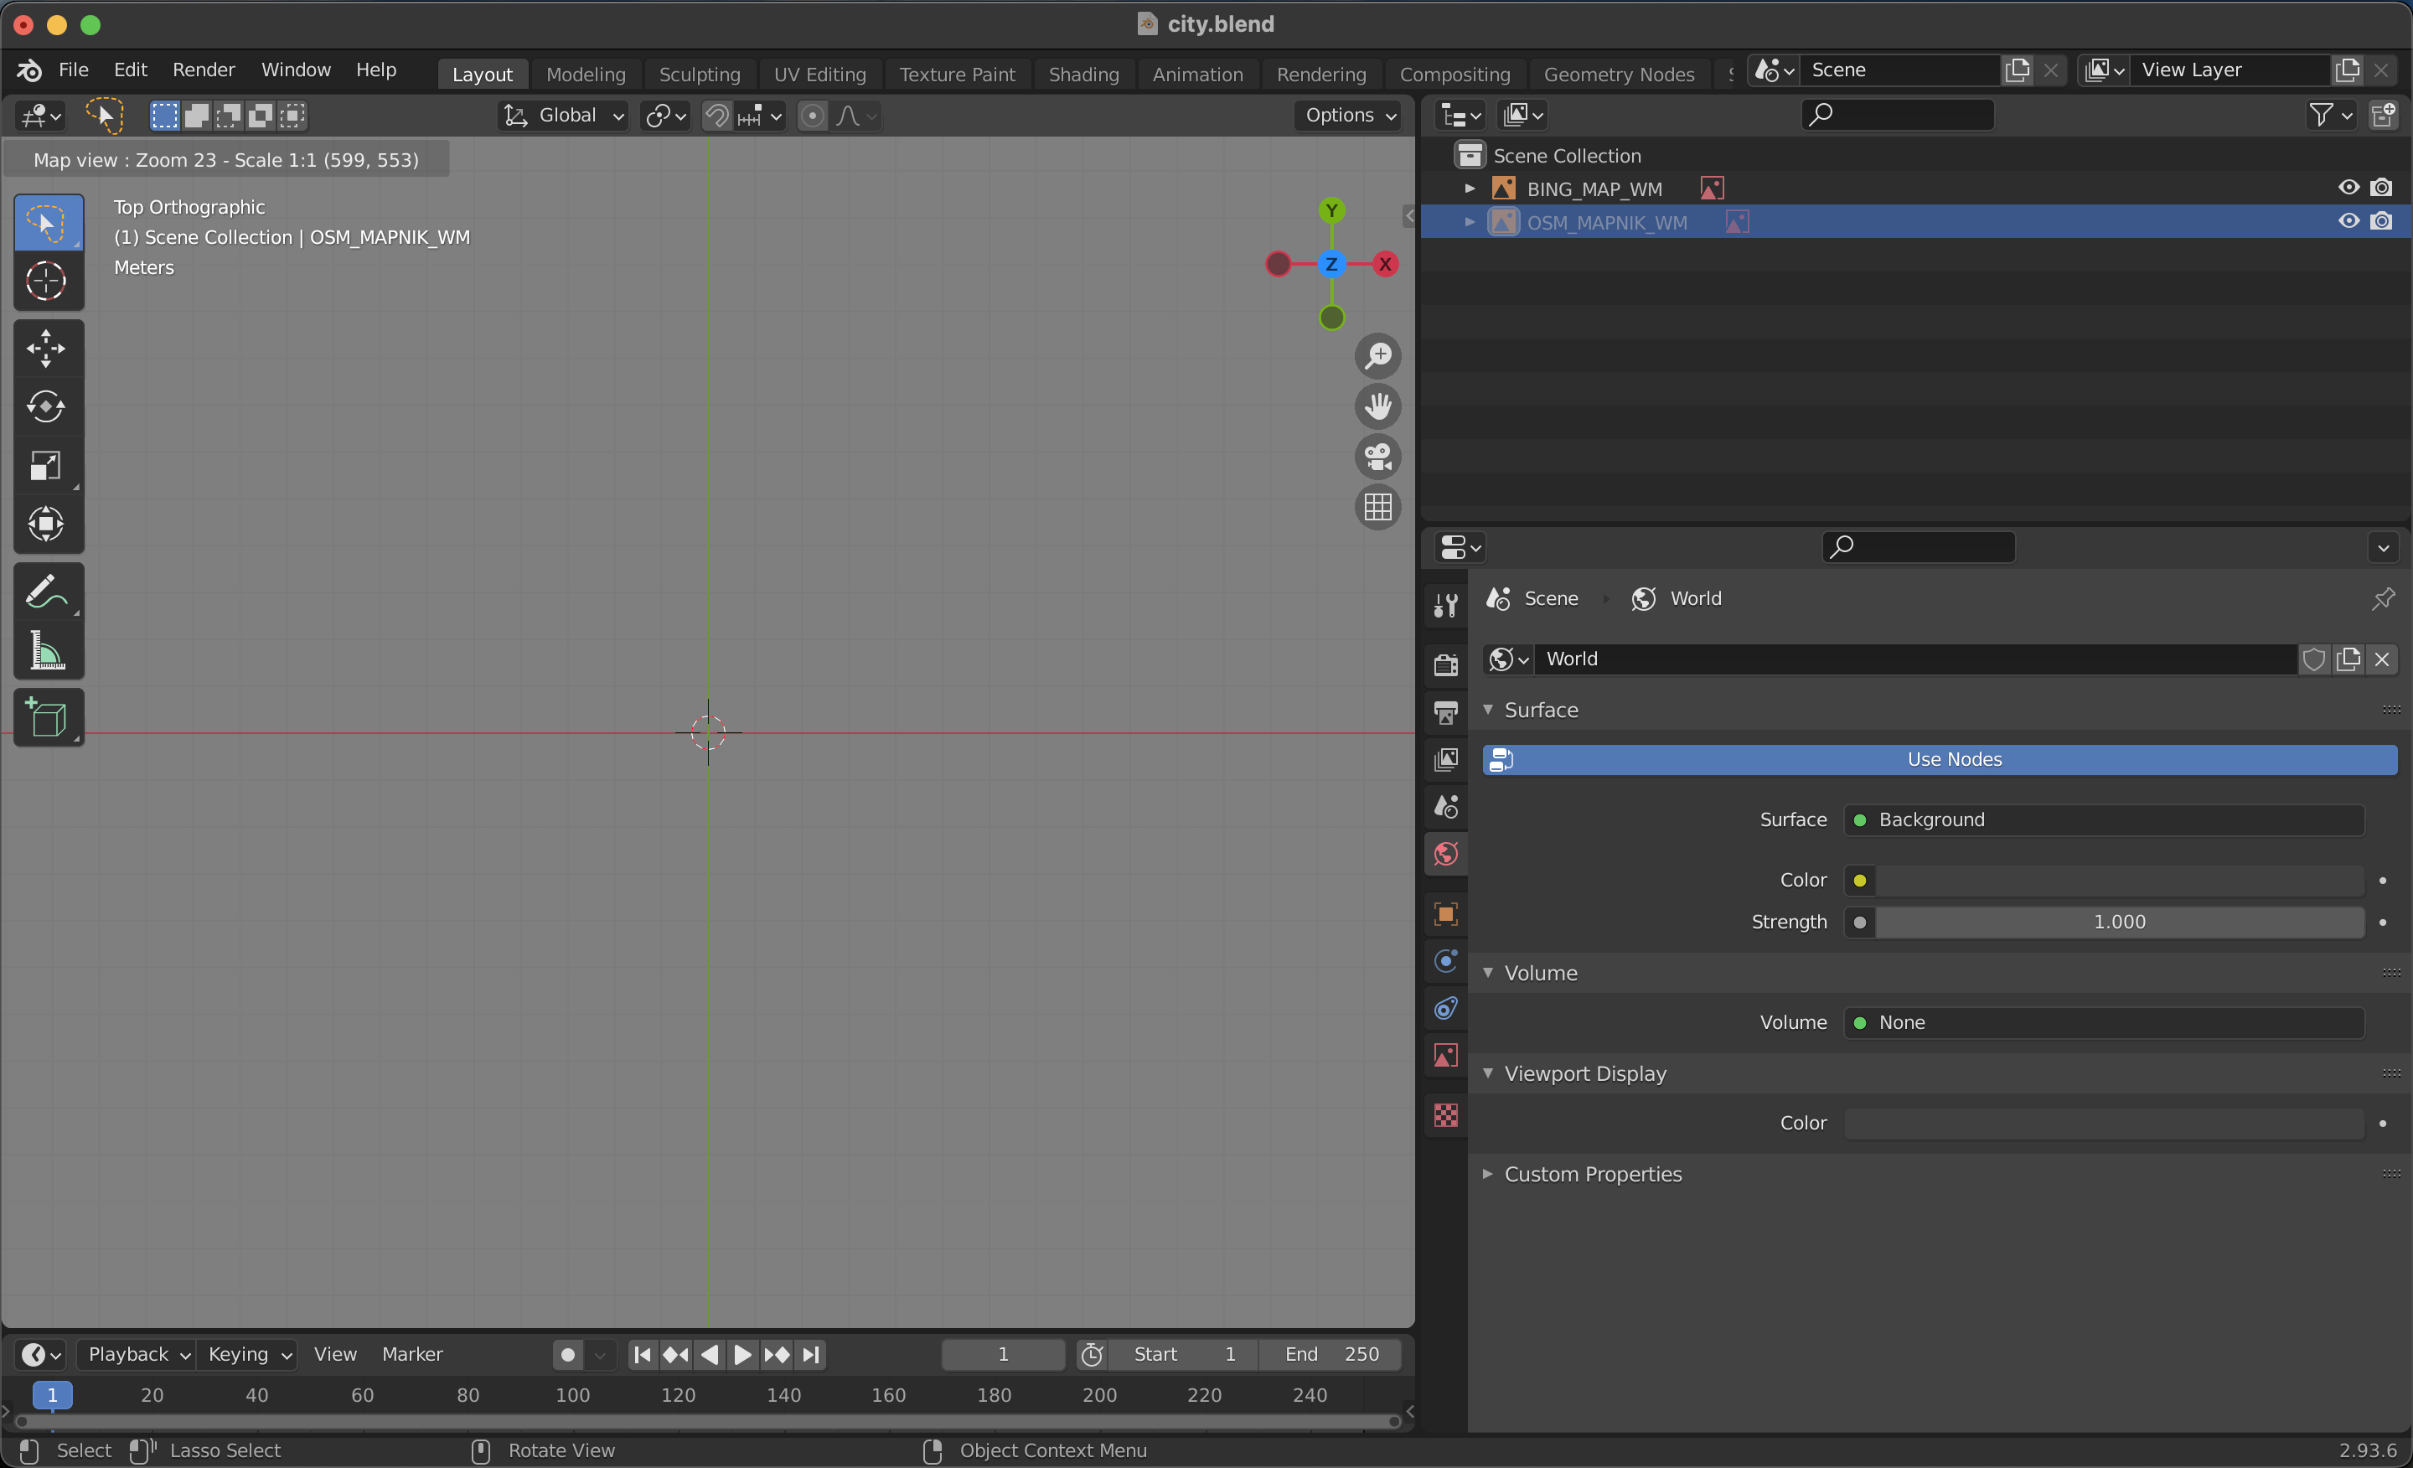
Task: Activate the Add Cube tool
Action: 48,717
